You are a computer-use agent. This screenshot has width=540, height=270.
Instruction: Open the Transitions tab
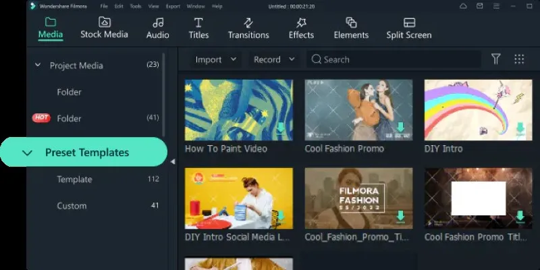(x=248, y=28)
